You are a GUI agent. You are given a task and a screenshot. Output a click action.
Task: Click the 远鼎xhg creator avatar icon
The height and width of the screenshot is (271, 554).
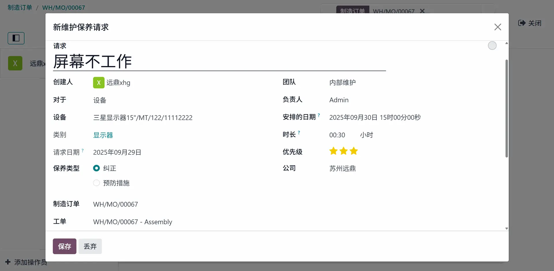99,83
